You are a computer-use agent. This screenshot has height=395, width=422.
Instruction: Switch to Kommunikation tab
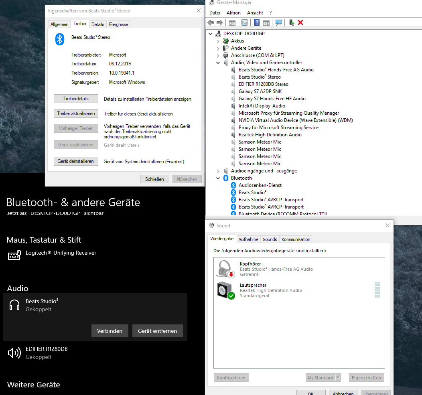(x=296, y=239)
